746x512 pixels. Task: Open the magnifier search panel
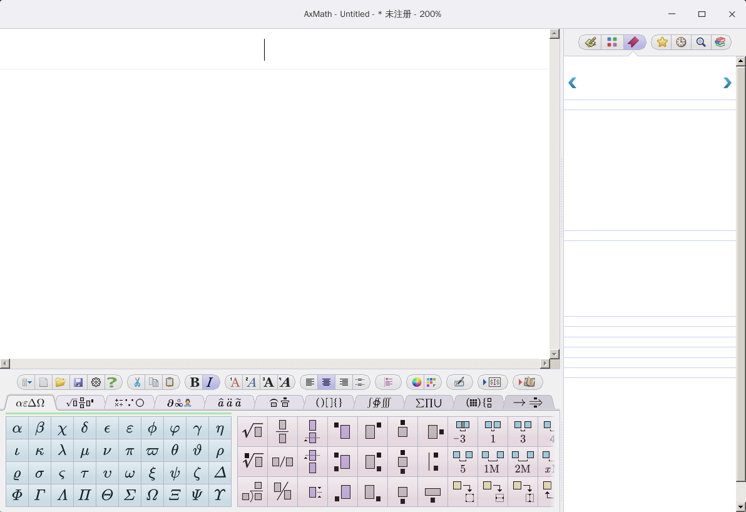pyautogui.click(x=701, y=42)
